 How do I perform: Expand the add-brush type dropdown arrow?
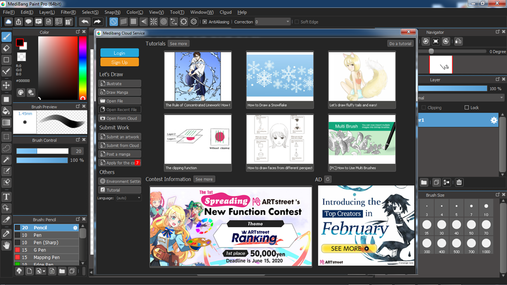[44, 271]
